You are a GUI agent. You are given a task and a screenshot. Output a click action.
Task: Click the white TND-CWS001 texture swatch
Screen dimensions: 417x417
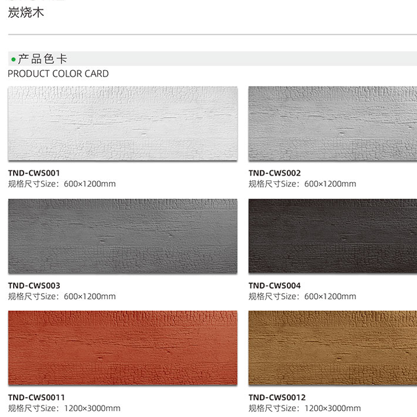click(x=123, y=123)
